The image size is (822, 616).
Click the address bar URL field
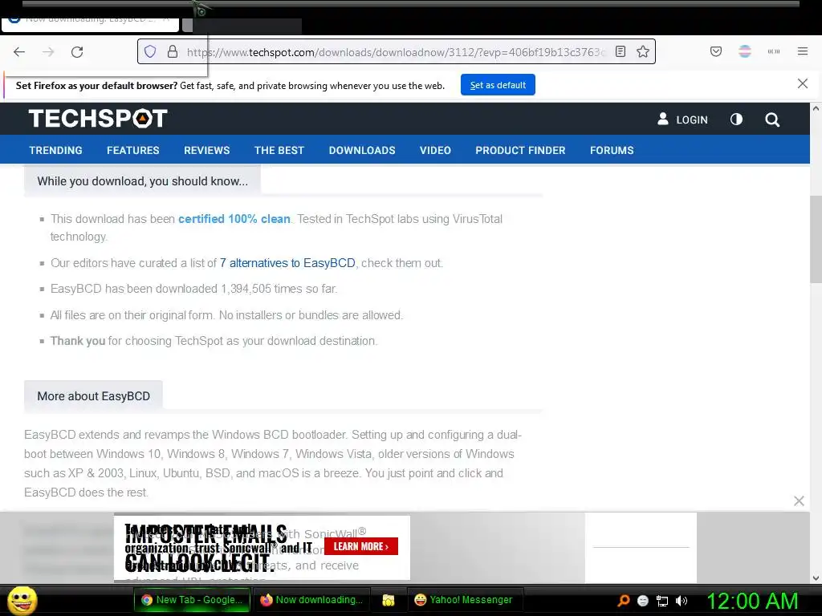pyautogui.click(x=396, y=52)
